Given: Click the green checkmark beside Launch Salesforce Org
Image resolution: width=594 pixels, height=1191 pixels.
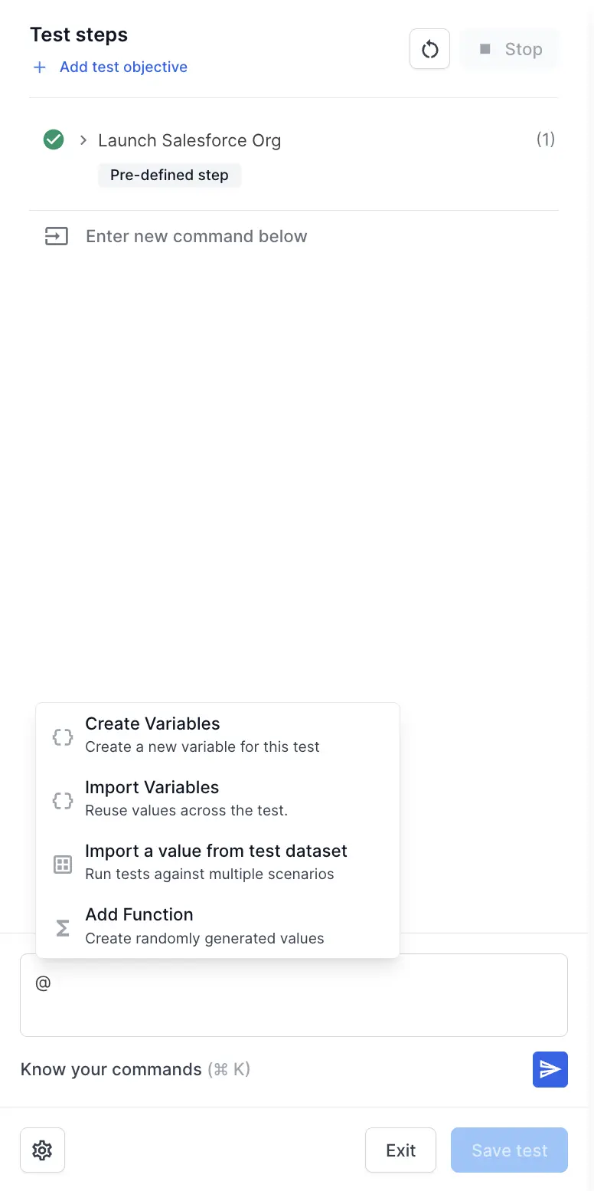Looking at the screenshot, I should [x=53, y=139].
